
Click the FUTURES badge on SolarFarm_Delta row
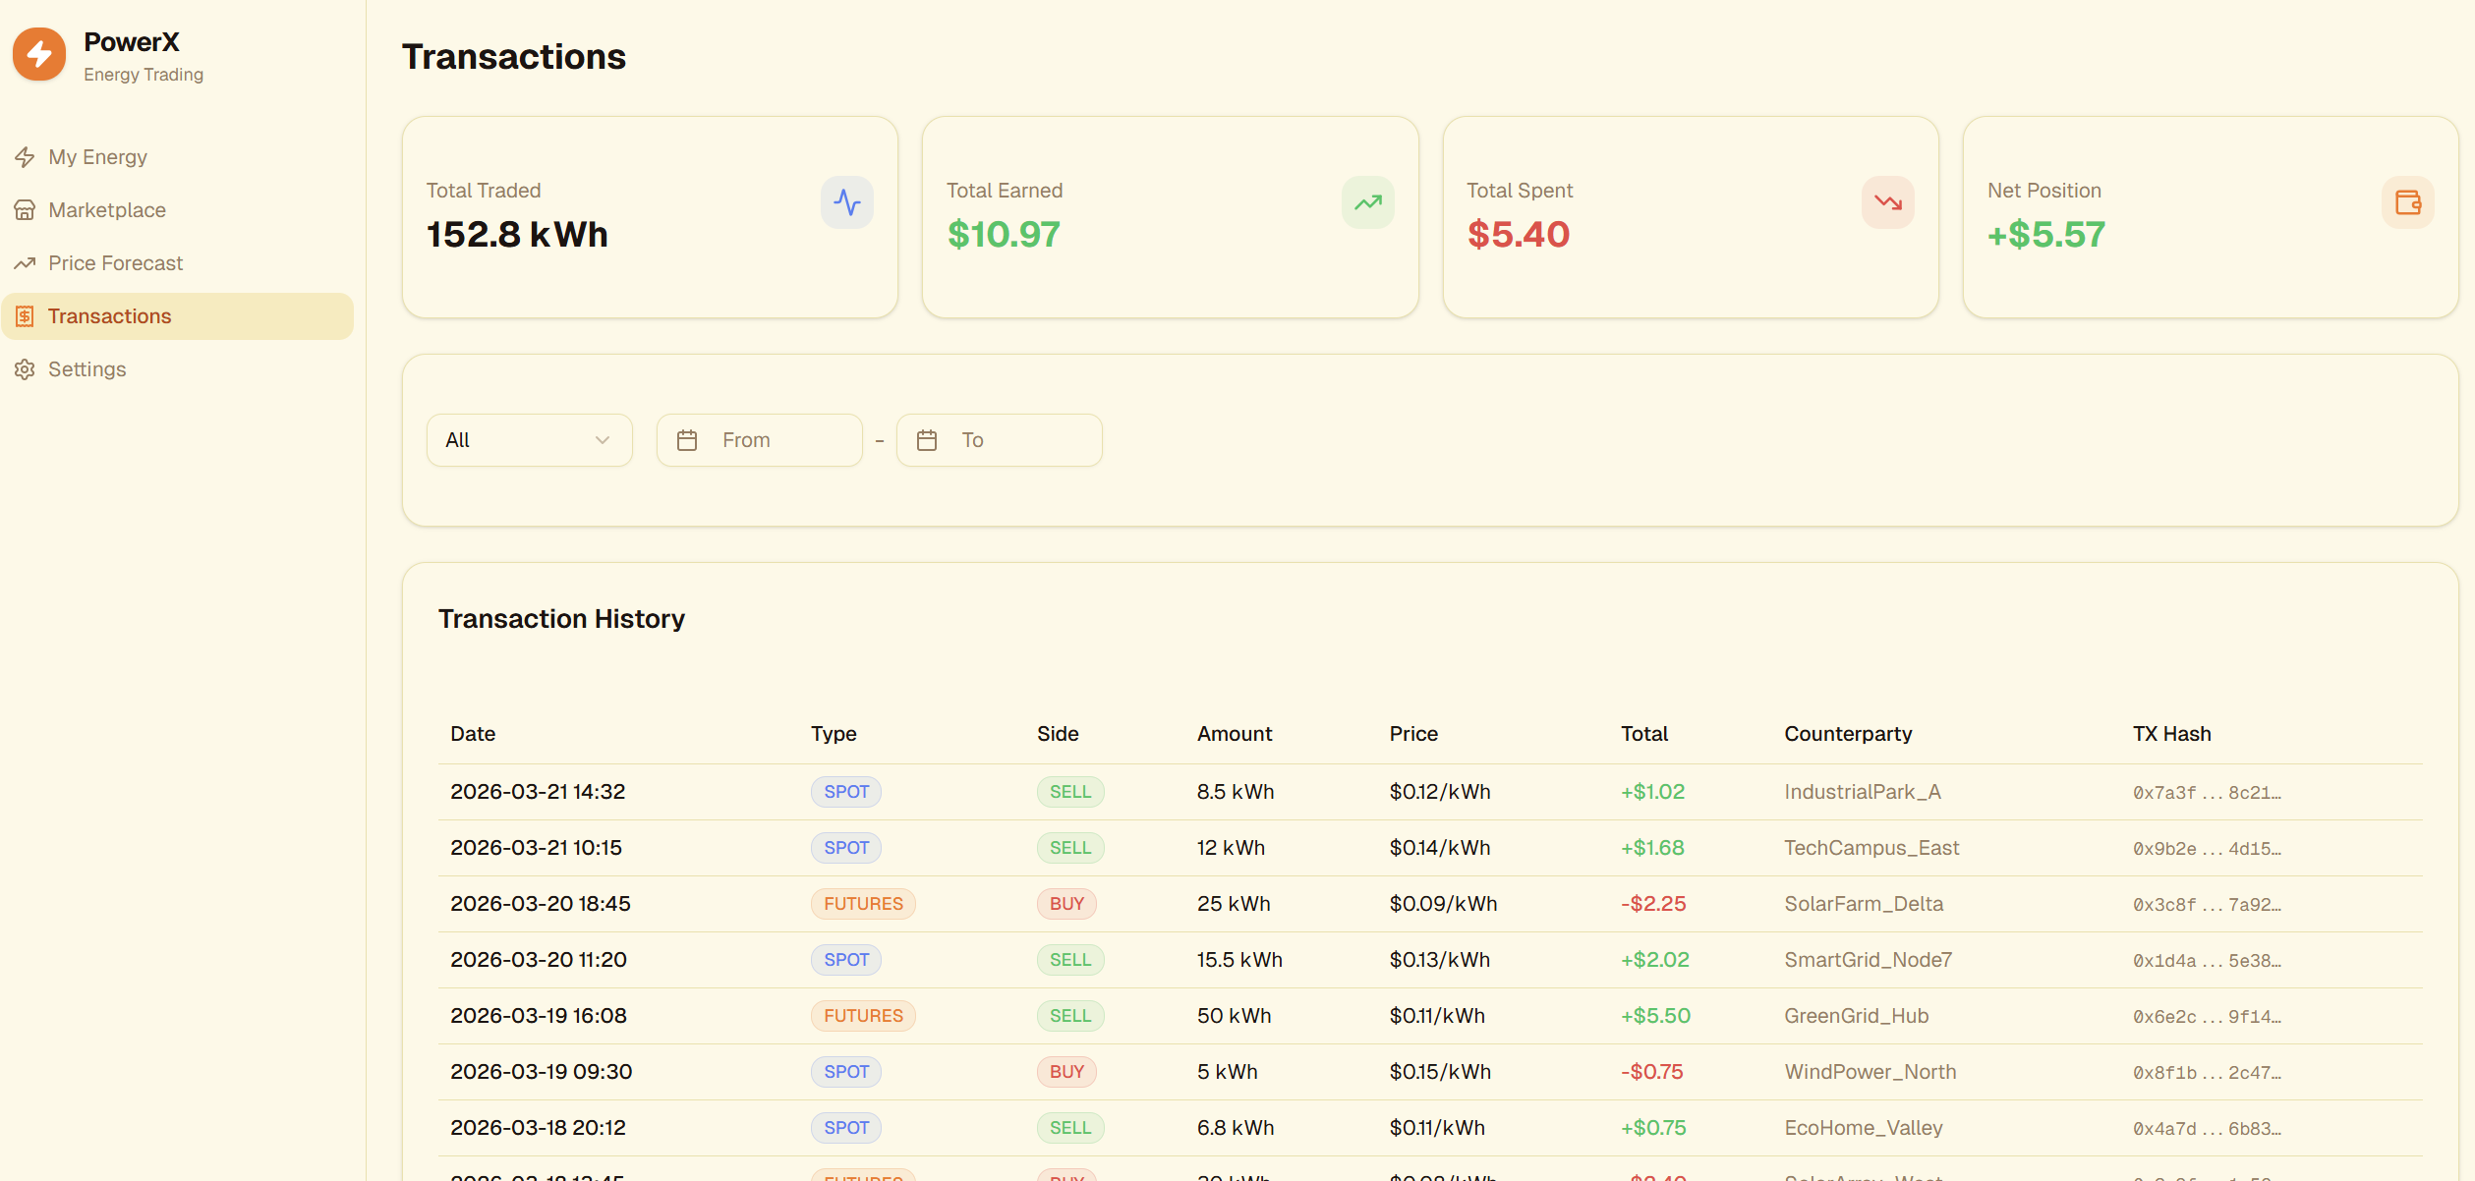[862, 904]
